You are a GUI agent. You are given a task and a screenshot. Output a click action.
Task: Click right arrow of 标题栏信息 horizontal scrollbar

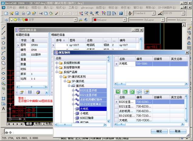[46, 87]
